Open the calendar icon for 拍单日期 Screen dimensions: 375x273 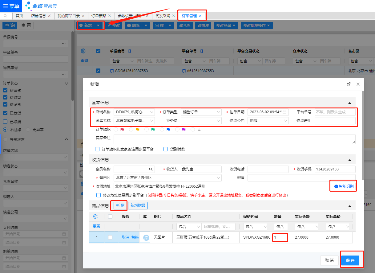(284, 112)
